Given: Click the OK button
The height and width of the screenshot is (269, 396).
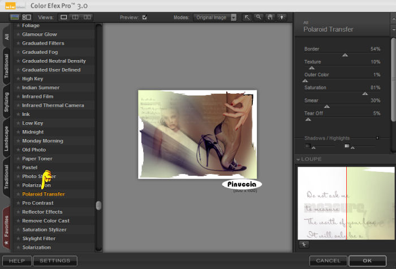Looking at the screenshot, I should (368, 261).
